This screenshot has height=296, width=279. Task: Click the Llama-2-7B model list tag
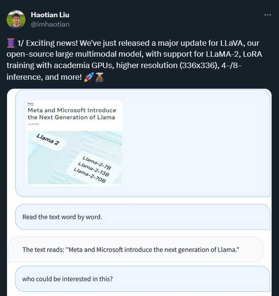point(97,163)
